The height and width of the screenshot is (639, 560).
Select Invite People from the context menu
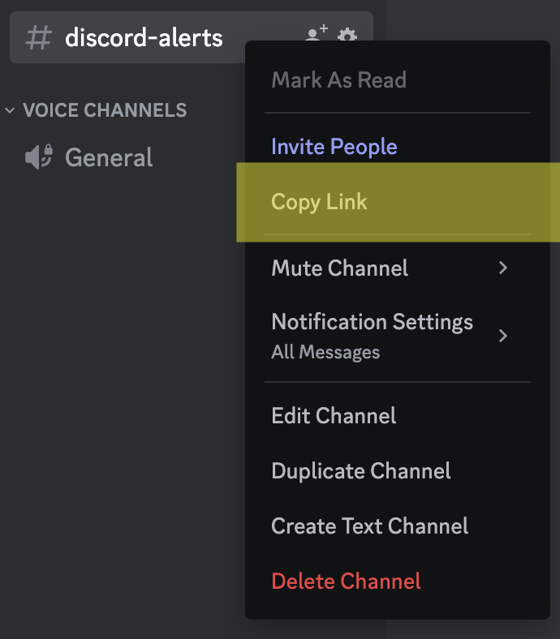(x=334, y=147)
